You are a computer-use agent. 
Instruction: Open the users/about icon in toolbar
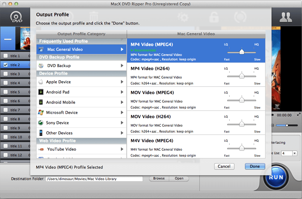click(286, 17)
